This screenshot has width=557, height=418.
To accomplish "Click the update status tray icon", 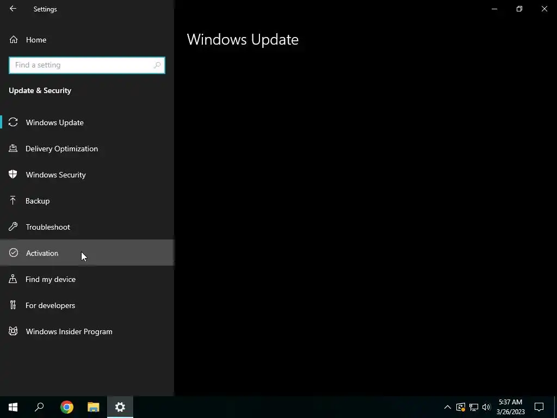I will tap(461, 407).
